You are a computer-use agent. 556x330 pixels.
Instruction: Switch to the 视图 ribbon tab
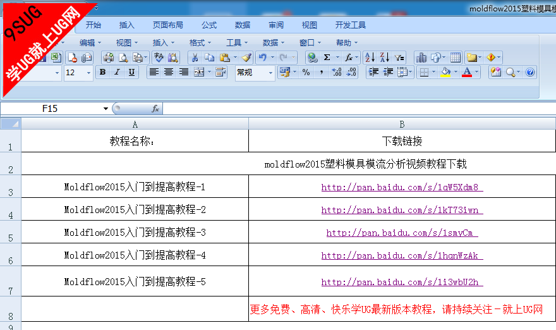coord(309,25)
